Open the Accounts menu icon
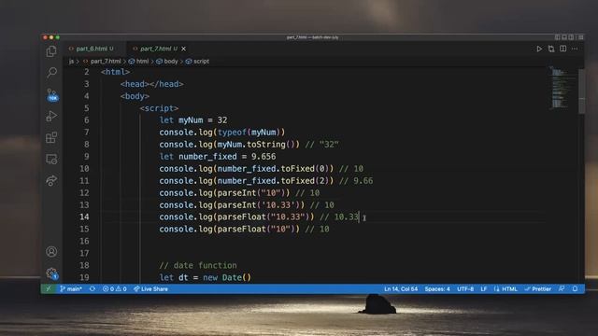Image resolution: width=598 pixels, height=336 pixels. click(x=51, y=251)
